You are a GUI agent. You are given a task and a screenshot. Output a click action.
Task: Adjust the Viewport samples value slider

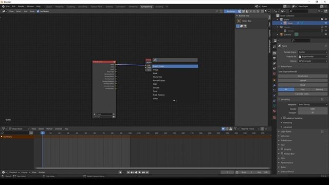point(313,113)
